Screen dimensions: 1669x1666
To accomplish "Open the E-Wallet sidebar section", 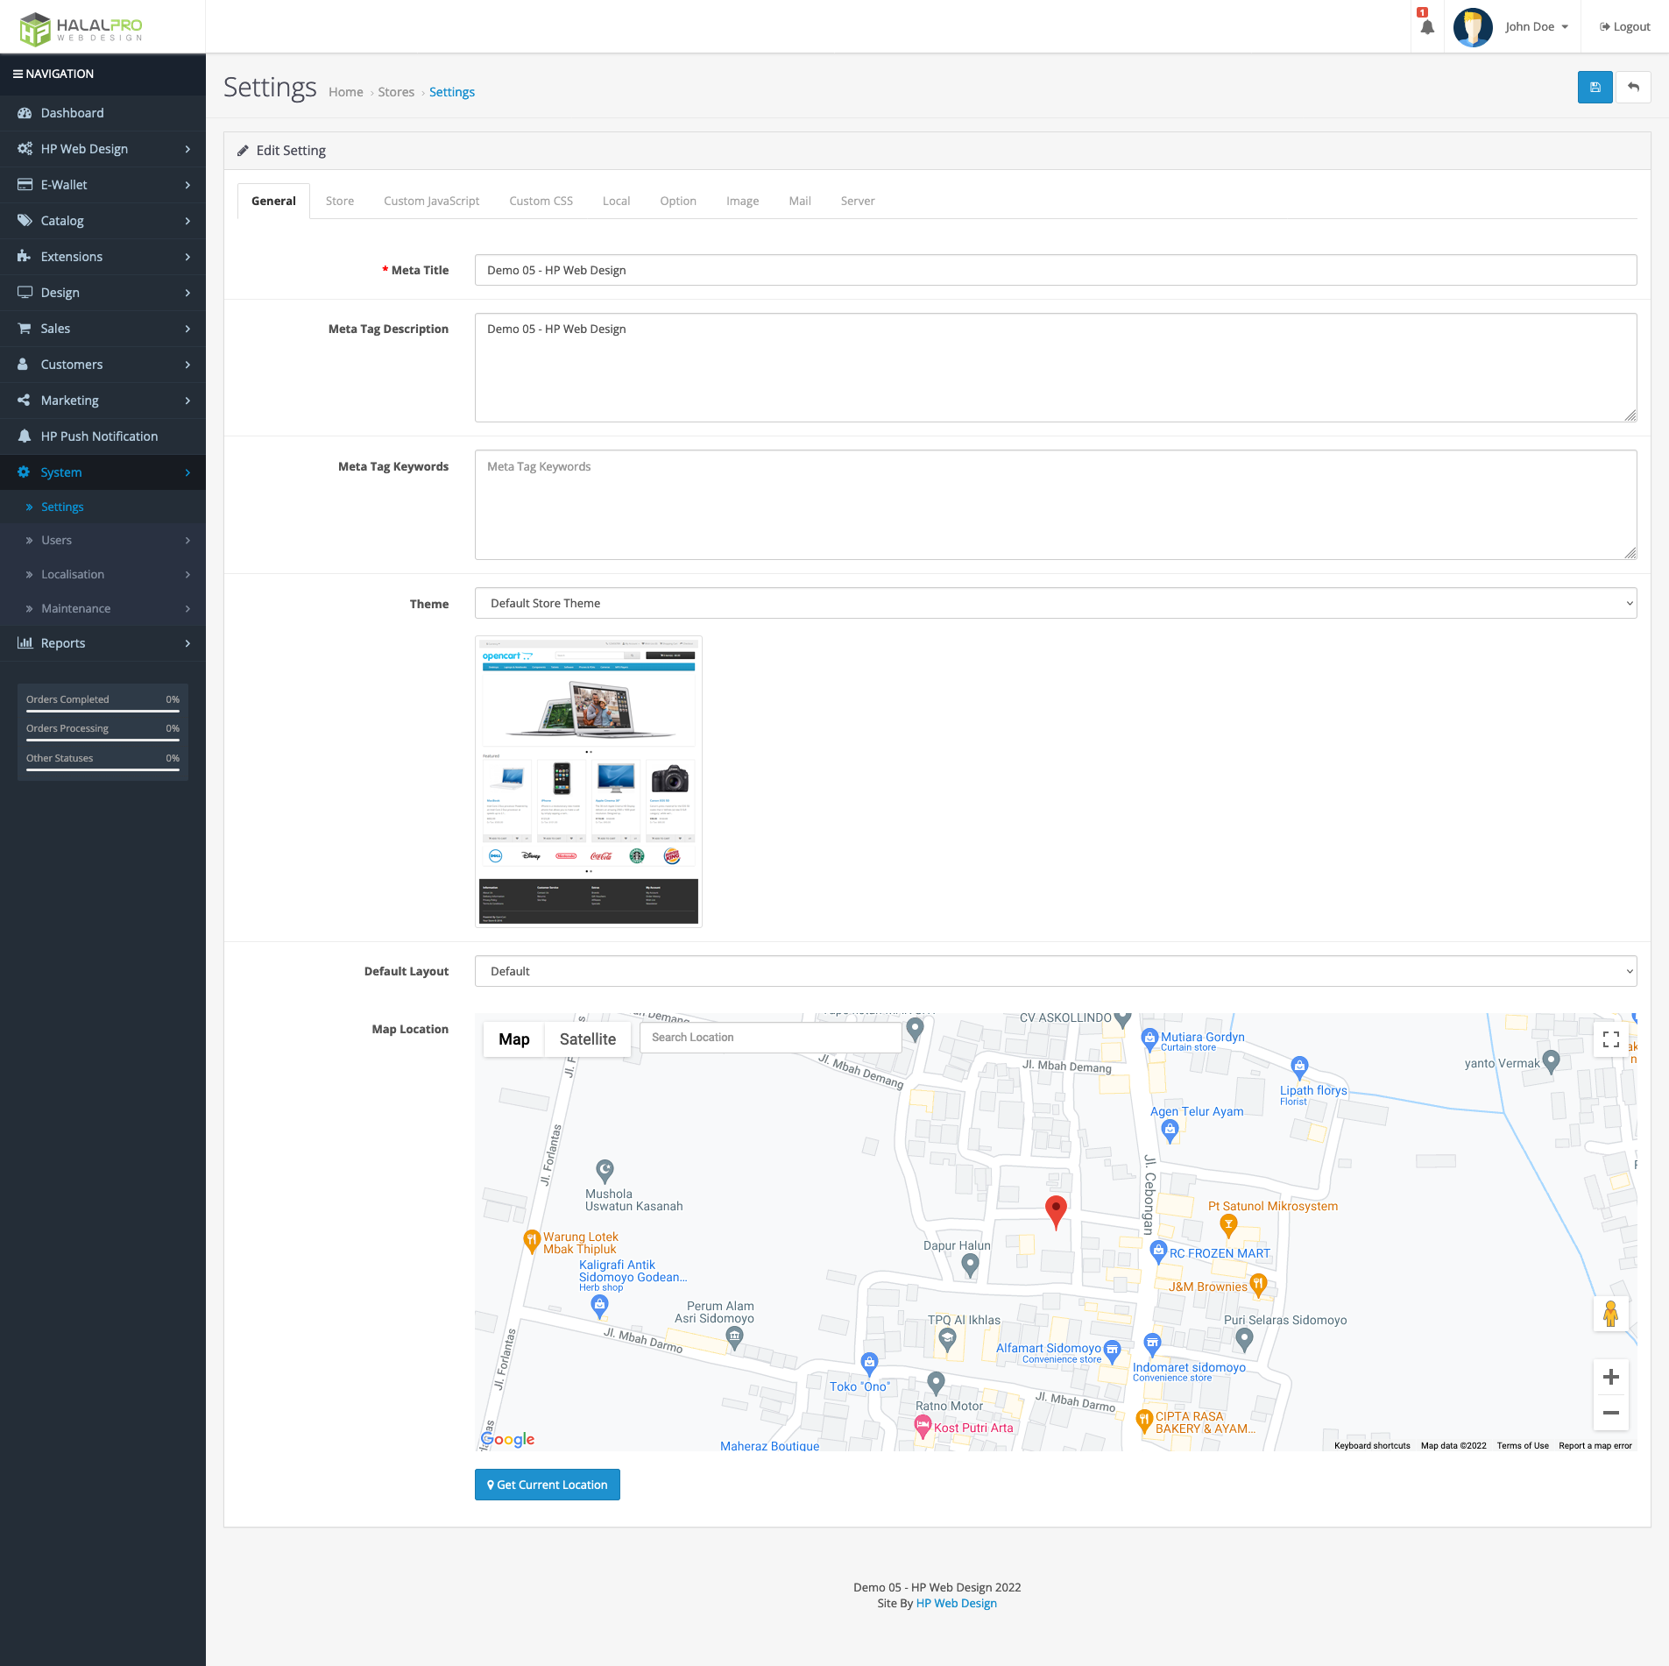I will [63, 184].
